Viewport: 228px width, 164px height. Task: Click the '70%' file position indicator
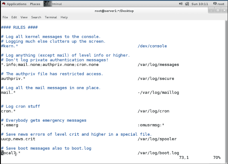tap(217, 158)
